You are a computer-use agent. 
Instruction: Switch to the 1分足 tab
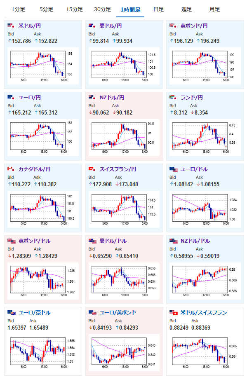point(18,9)
